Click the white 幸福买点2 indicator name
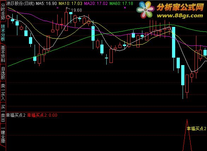Screen dimensions: 207x151 click(16, 115)
